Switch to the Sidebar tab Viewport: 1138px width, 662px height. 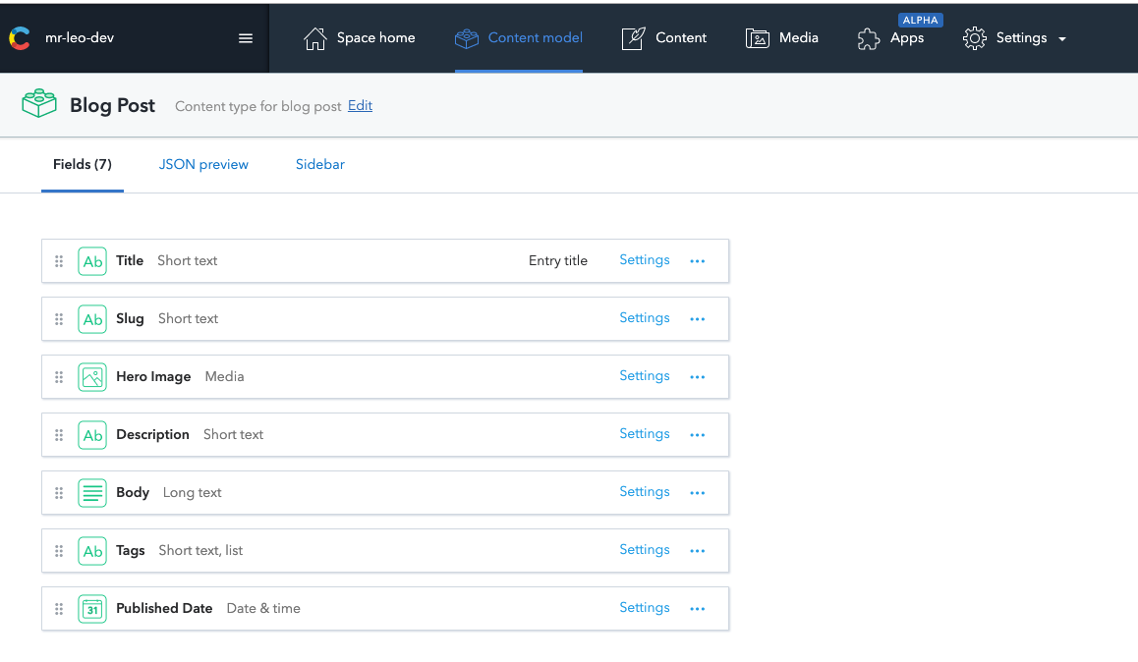point(319,164)
